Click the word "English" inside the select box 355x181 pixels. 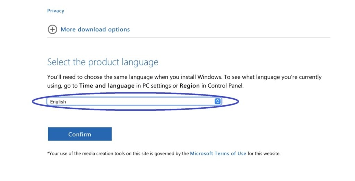[x=58, y=102]
